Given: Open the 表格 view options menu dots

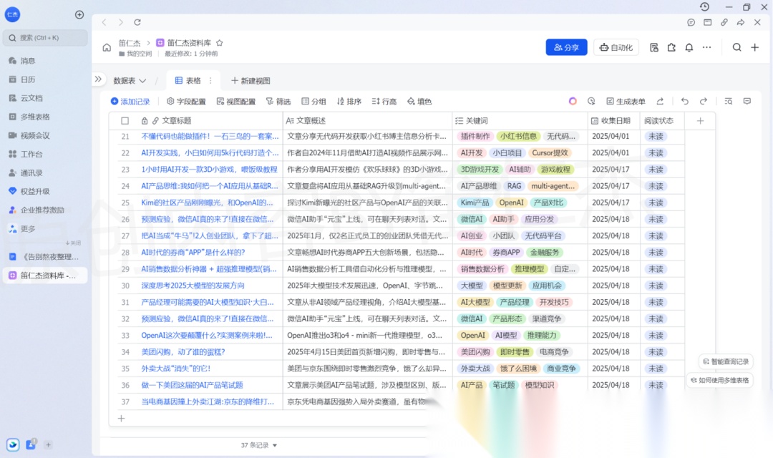Looking at the screenshot, I should click(210, 80).
